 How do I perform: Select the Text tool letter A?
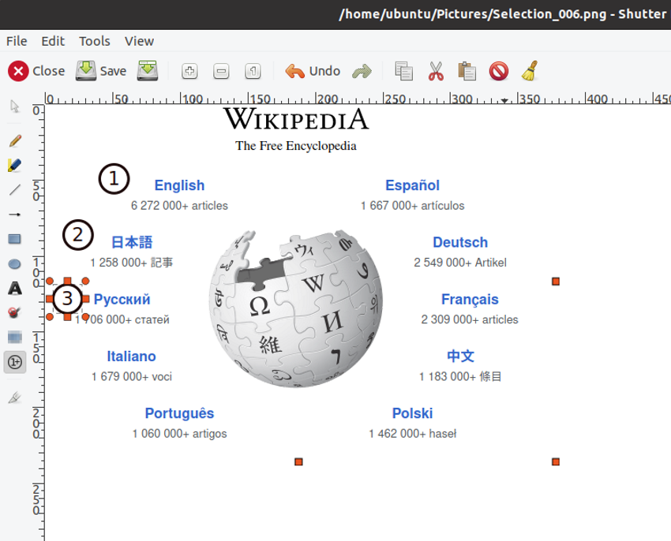[x=15, y=289]
